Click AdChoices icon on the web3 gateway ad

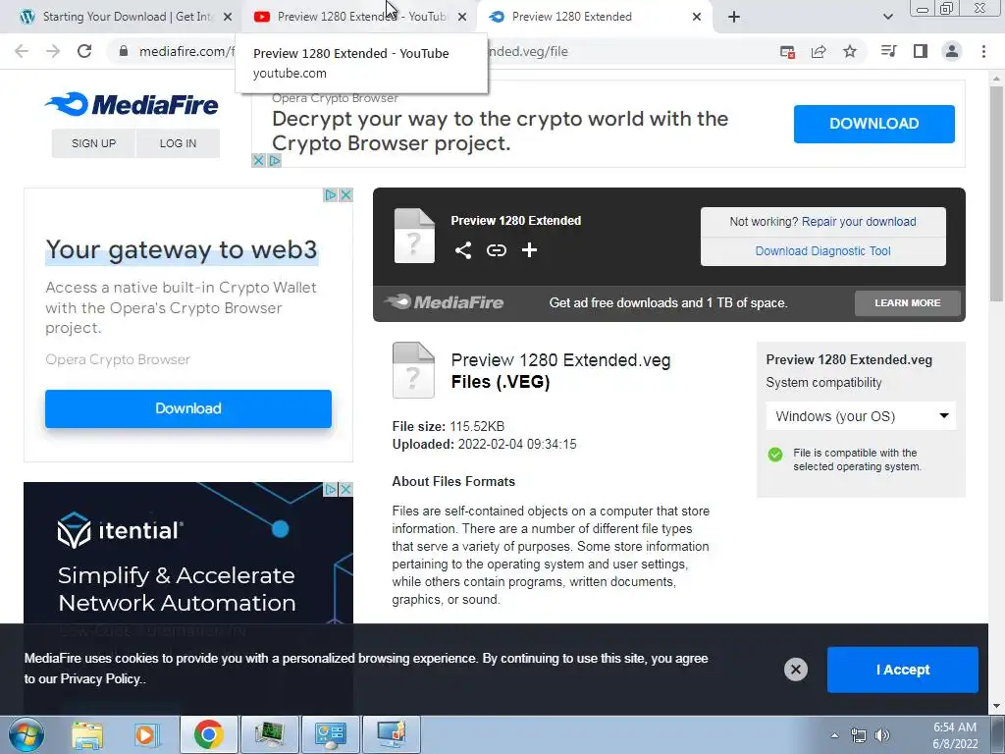[x=331, y=195]
